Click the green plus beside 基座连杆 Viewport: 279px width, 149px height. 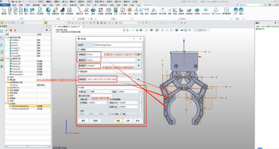click(x=139, y=60)
